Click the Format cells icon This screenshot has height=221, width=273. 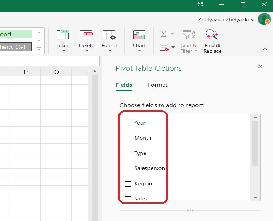click(x=109, y=35)
